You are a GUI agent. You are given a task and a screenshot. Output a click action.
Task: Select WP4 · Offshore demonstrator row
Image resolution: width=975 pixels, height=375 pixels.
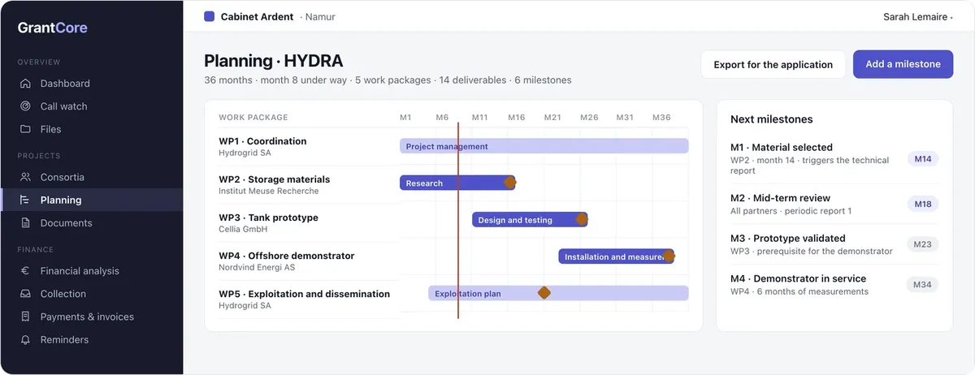(x=309, y=261)
